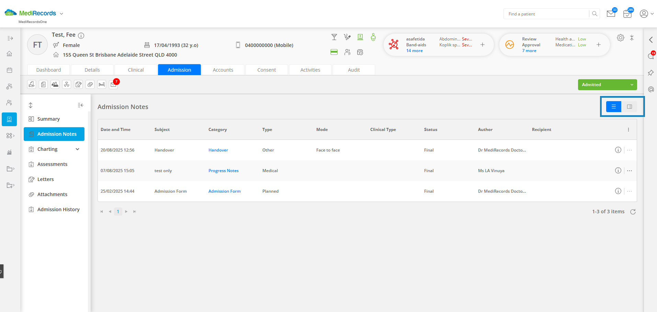Click the bed transfer toolbar icon

(102, 84)
